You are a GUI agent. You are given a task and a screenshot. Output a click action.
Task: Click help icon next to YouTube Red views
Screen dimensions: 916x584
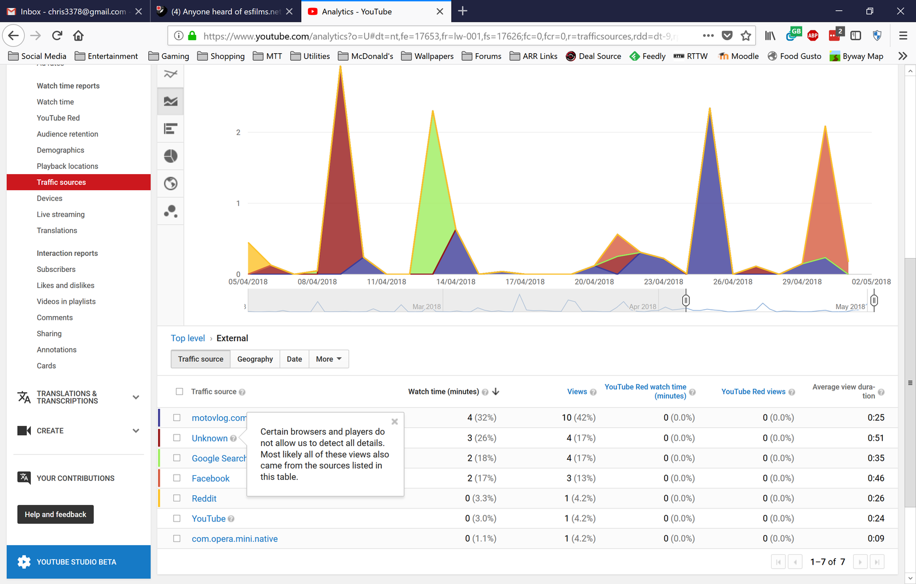point(792,392)
